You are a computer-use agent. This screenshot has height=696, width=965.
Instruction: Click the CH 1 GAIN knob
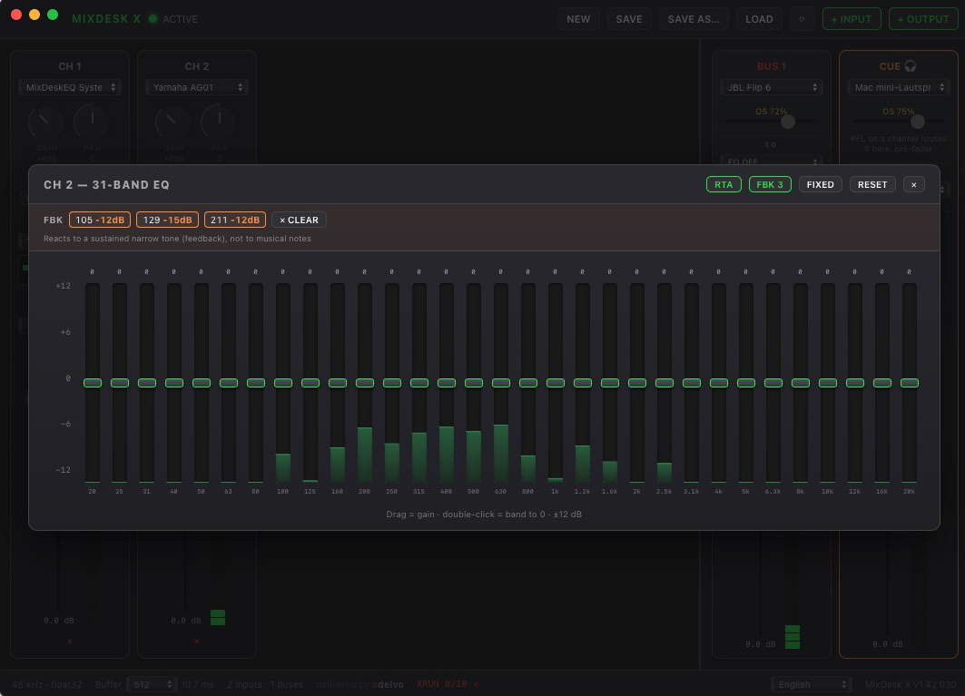[x=46, y=122]
